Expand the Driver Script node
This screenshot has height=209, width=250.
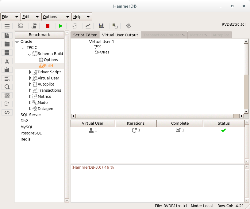pos(30,72)
